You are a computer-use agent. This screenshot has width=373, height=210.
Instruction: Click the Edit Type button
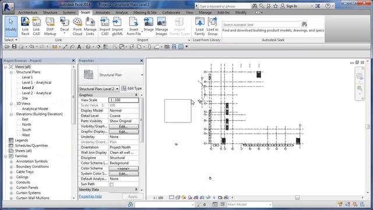coord(132,89)
